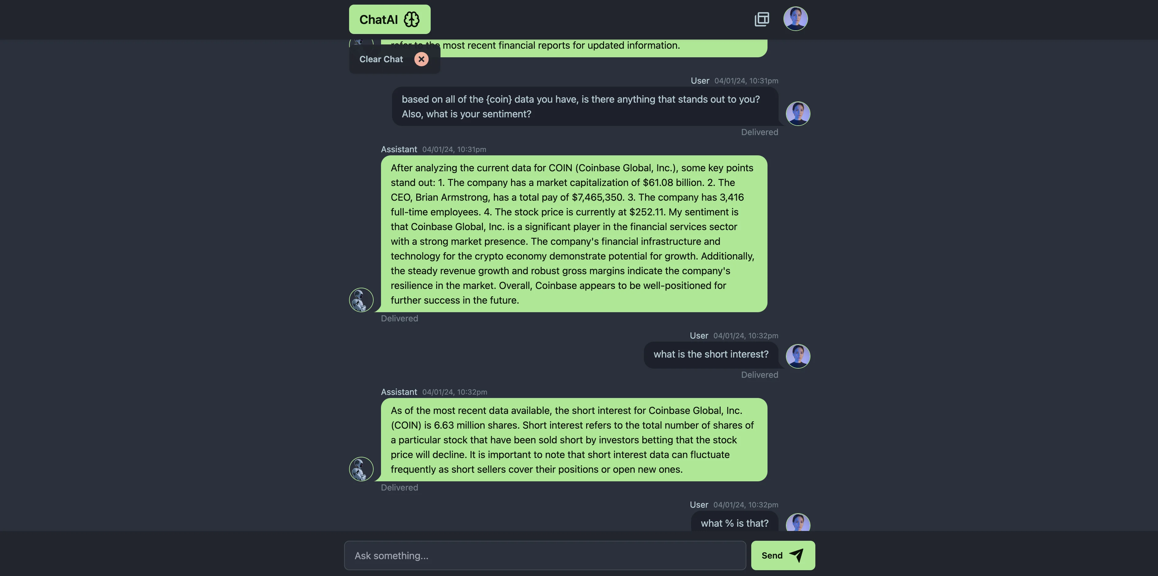Click the 'what is the short interest?' message bubble
Image resolution: width=1158 pixels, height=576 pixels.
711,354
